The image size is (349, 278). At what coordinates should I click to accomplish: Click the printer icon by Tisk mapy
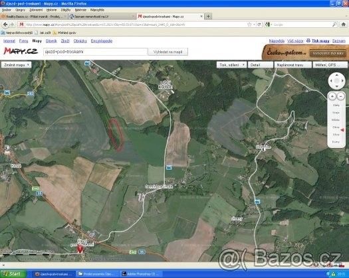pos(308,40)
